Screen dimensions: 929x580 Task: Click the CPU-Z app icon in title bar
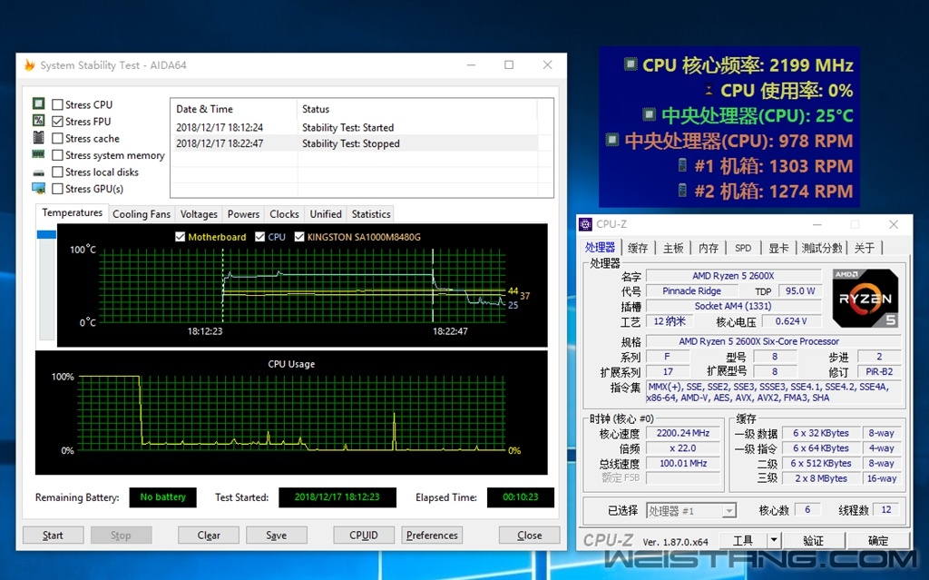[x=585, y=224]
